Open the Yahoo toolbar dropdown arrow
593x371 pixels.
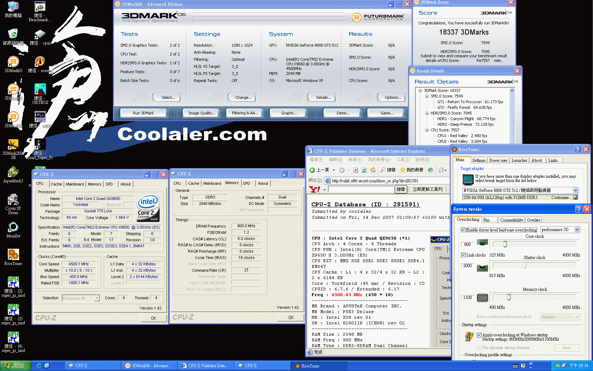click(324, 190)
